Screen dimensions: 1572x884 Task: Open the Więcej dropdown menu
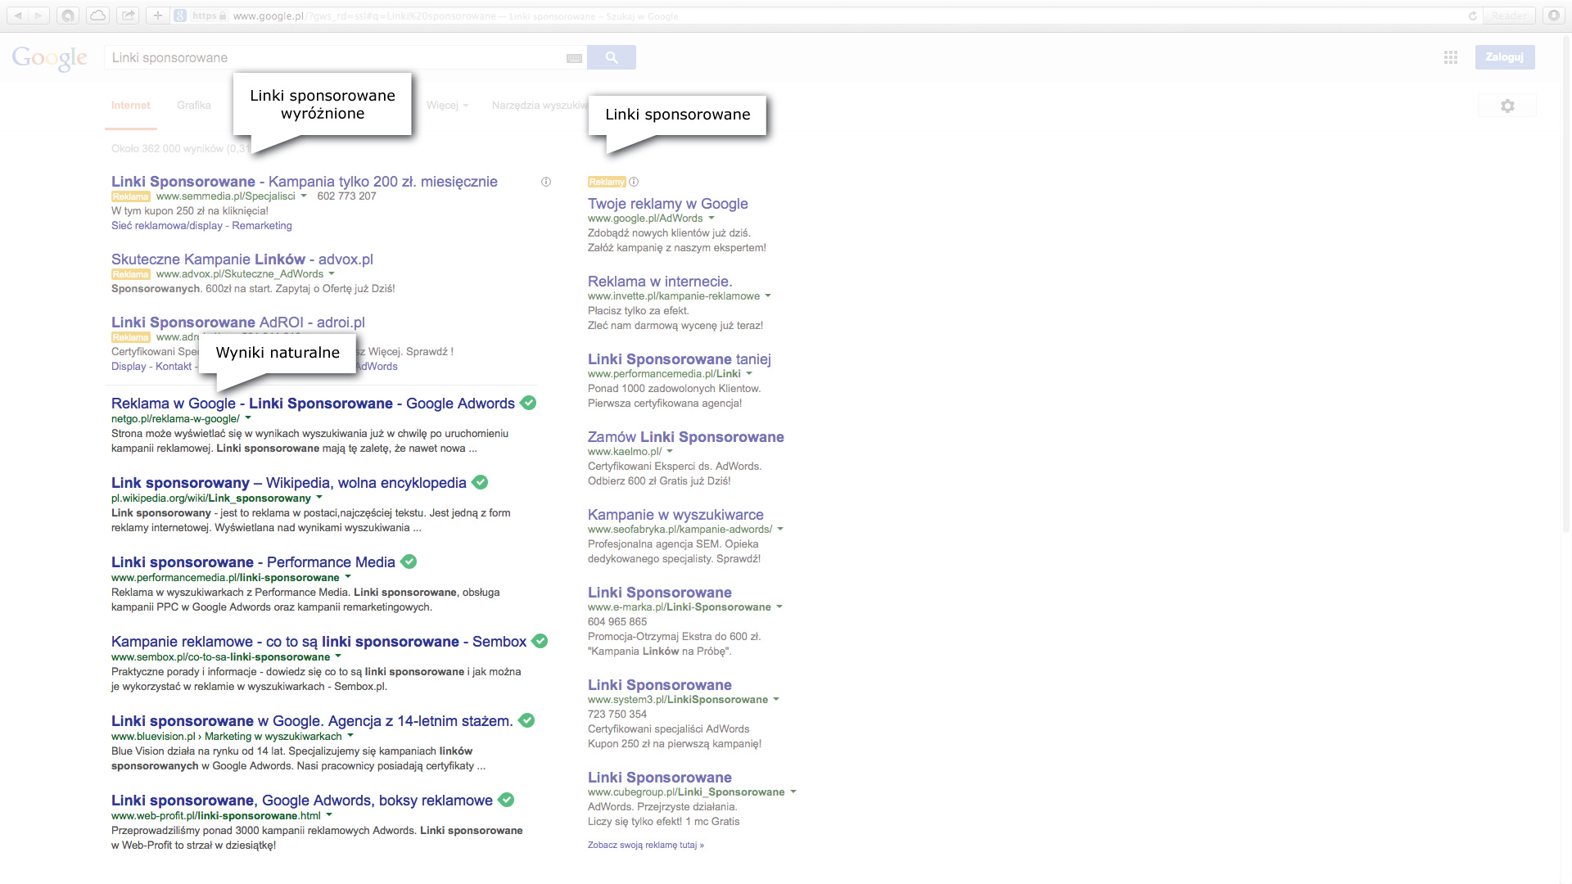pyautogui.click(x=447, y=106)
